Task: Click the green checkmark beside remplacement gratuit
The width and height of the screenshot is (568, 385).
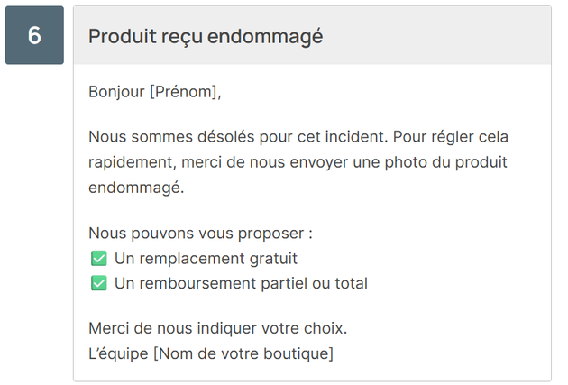Action: pos(99,259)
